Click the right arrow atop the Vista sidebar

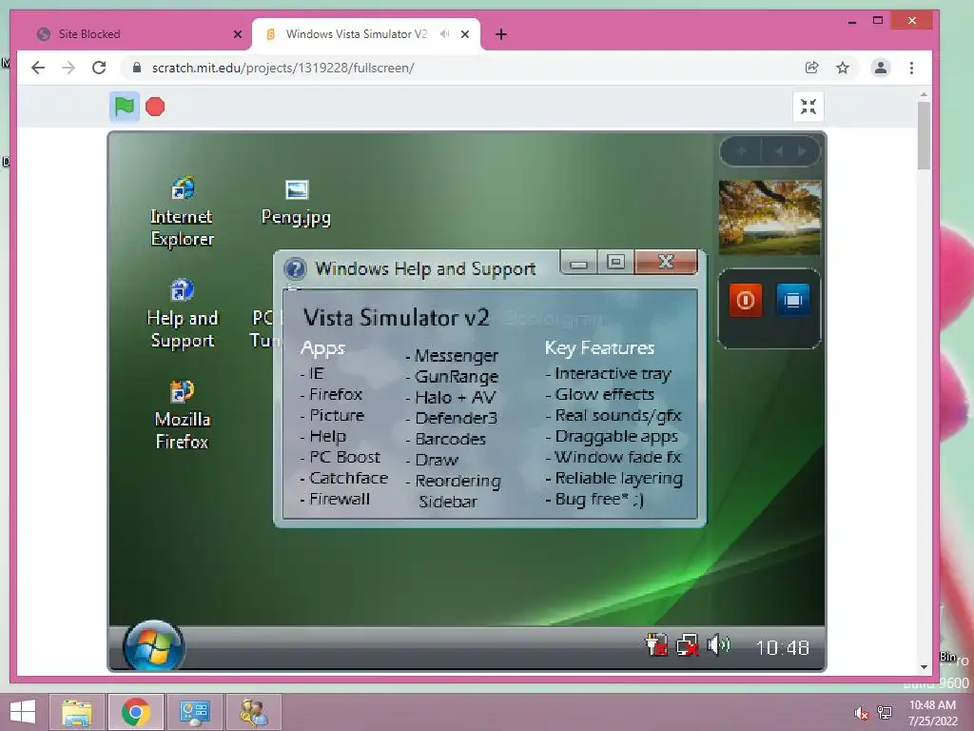coord(802,151)
